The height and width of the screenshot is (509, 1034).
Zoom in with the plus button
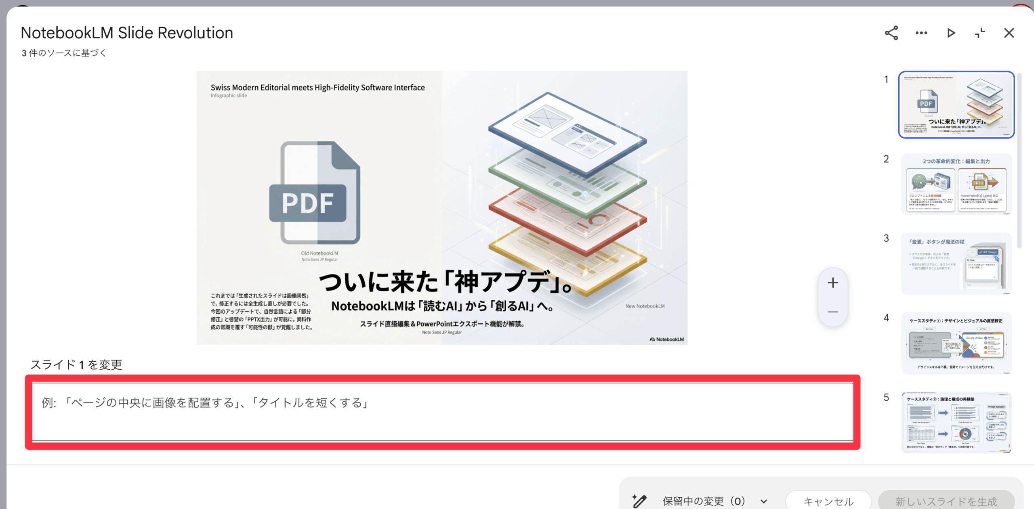[833, 283]
